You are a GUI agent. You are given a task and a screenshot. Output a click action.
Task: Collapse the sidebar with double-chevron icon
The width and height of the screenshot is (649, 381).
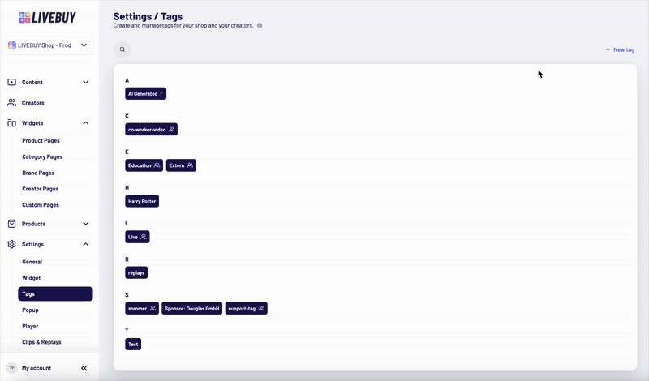[84, 368]
